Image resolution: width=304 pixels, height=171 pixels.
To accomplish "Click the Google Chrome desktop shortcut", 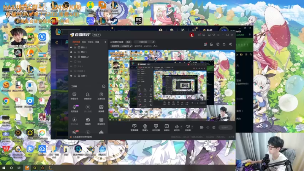I will click(6, 103).
